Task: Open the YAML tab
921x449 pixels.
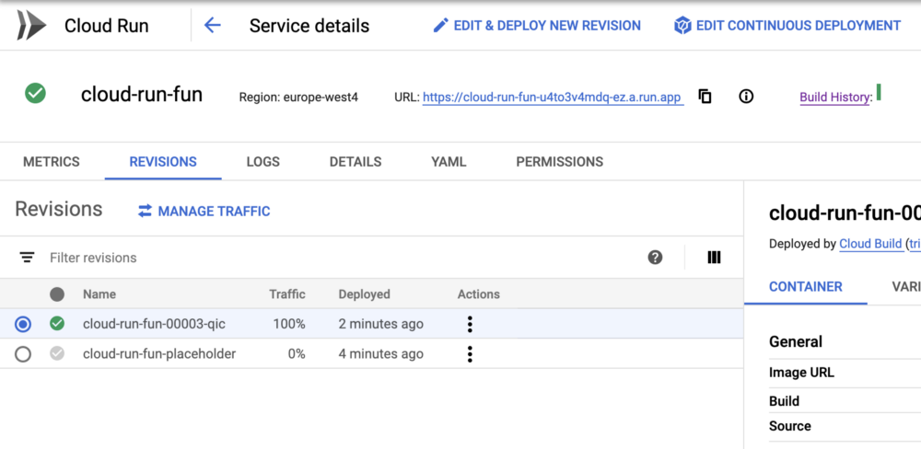Action: pyautogui.click(x=449, y=162)
